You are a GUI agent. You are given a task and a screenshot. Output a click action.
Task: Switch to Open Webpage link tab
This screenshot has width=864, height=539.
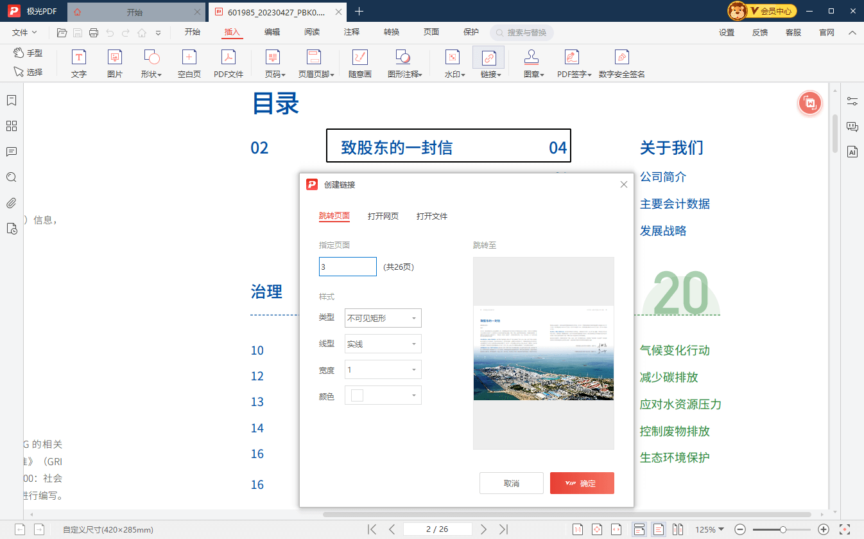(x=383, y=216)
